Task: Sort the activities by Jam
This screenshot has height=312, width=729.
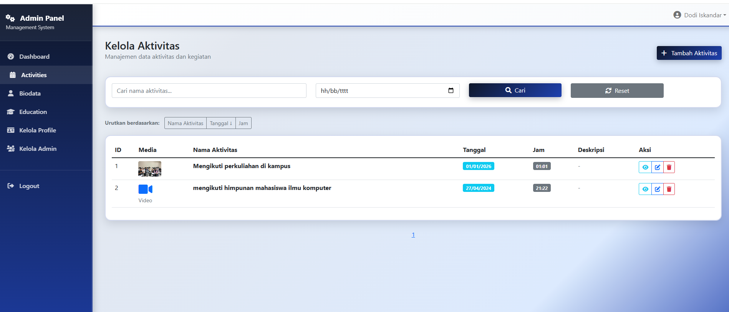Action: click(x=243, y=123)
